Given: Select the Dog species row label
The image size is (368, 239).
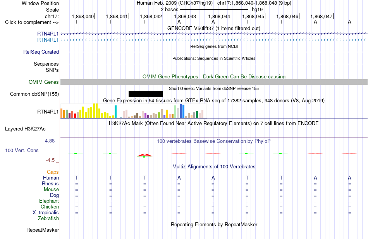Looking at the screenshot, I should pos(55,195).
